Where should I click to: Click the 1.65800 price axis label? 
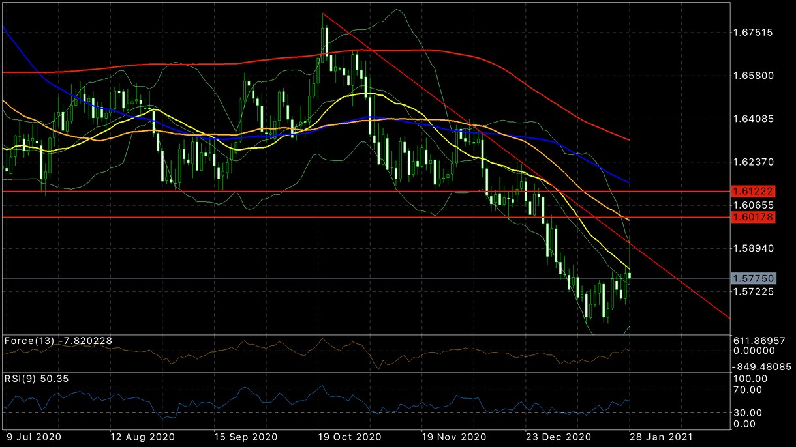[x=754, y=76]
